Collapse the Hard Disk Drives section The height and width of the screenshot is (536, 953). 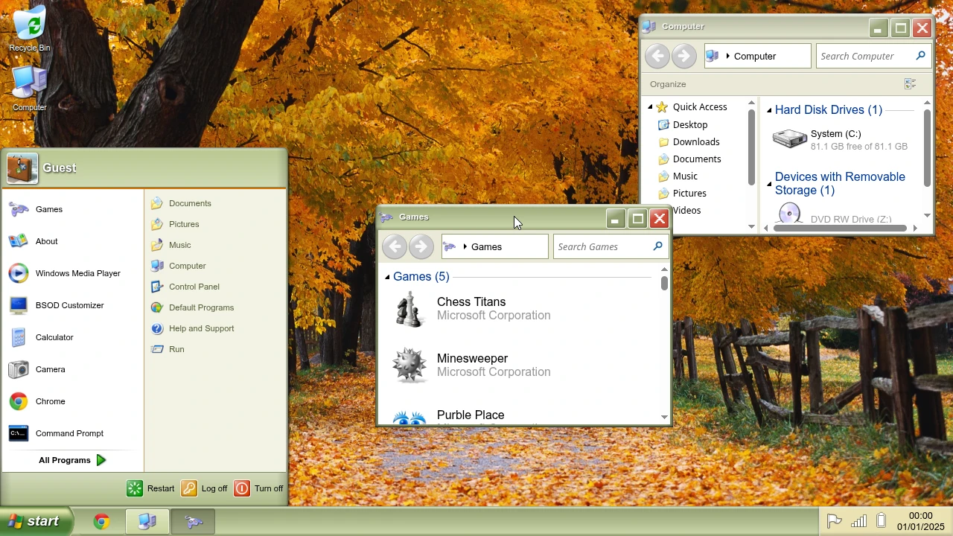[x=769, y=109]
